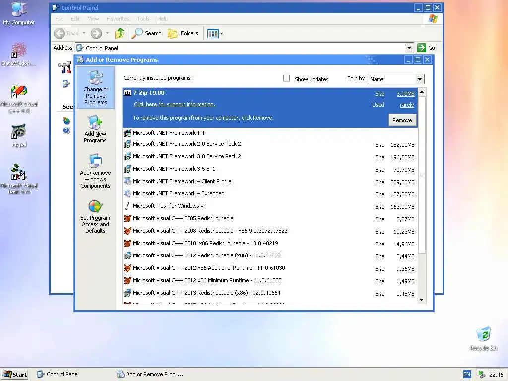Image resolution: width=508 pixels, height=381 pixels.
Task: Select Visual C++ 2012 Redistributable (x86) entry
Action: pyautogui.click(x=270, y=255)
